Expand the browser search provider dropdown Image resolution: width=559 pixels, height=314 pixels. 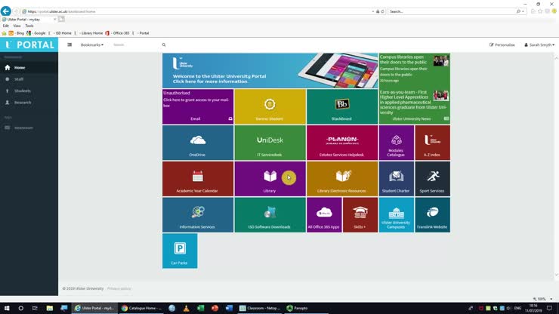[523, 11]
